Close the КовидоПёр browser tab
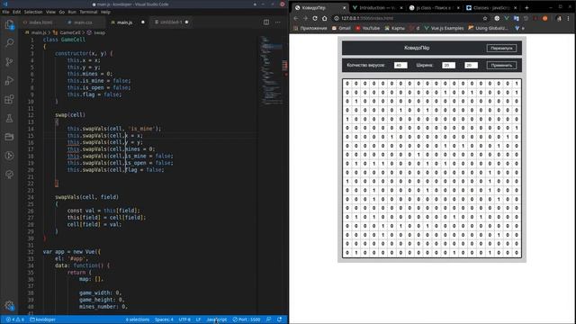Image resolution: width=576 pixels, height=324 pixels. (344, 8)
